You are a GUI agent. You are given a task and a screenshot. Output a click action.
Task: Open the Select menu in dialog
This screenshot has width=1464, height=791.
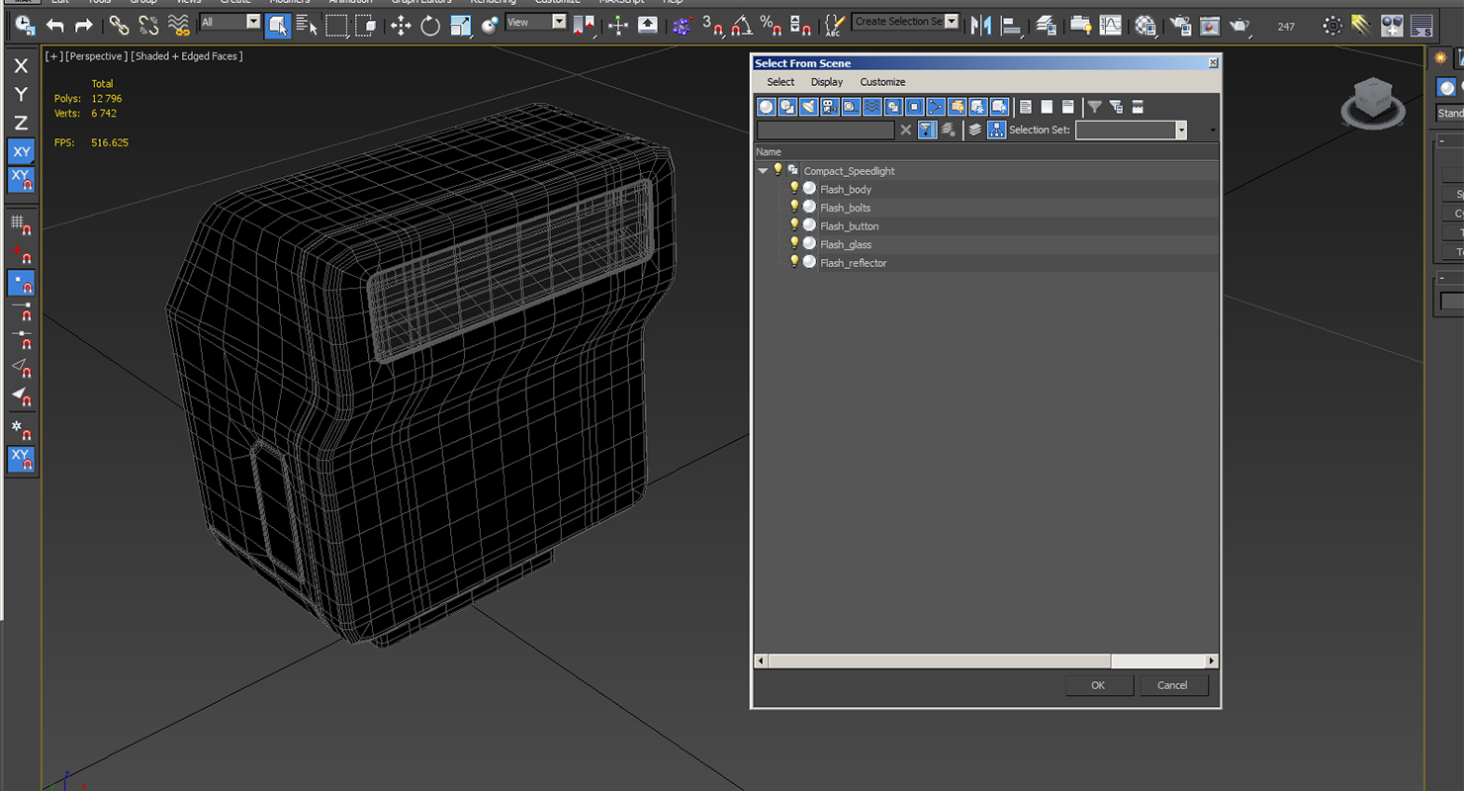click(x=780, y=82)
